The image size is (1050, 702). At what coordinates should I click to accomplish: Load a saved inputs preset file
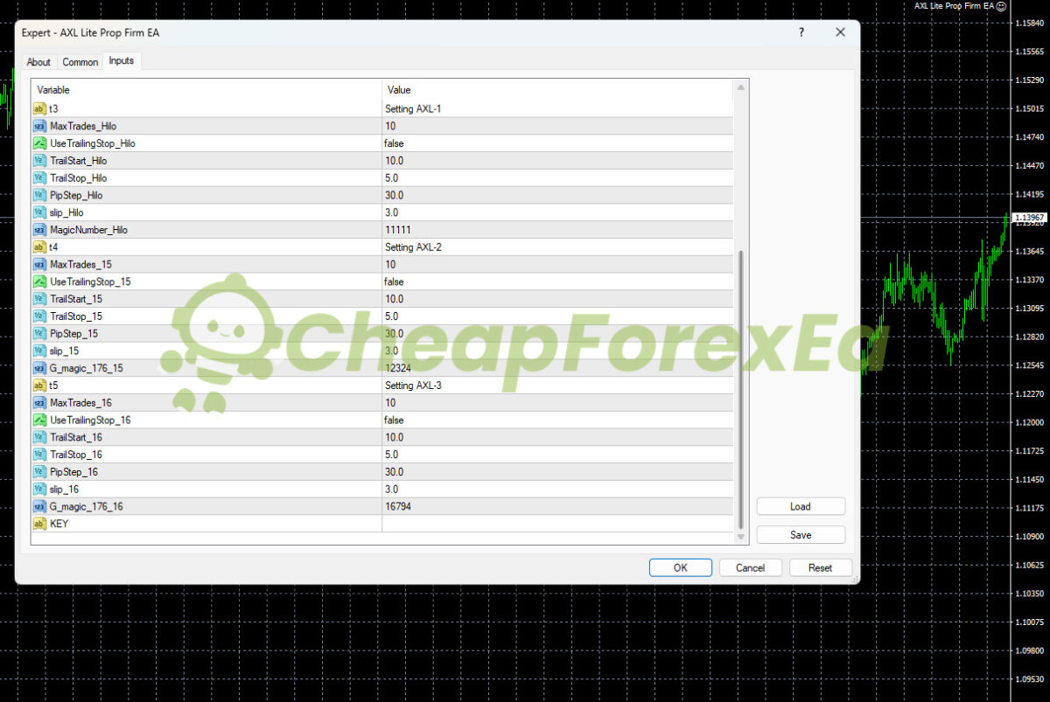click(801, 507)
